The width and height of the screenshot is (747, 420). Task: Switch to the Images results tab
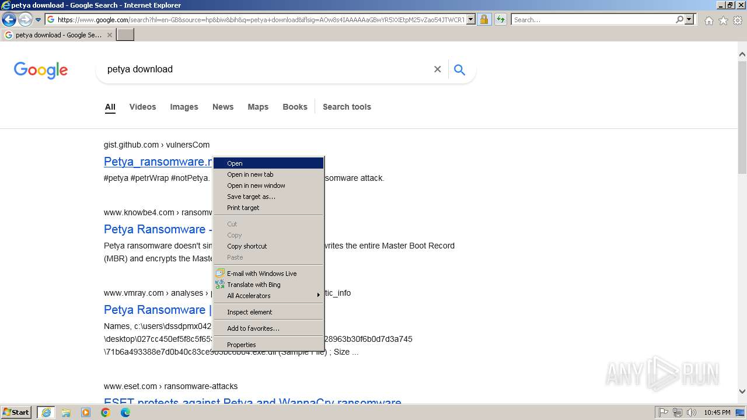(184, 107)
